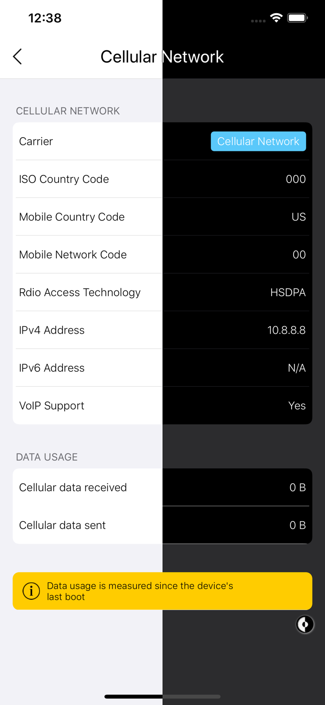Select the Mobile Country Code row
This screenshot has width=325, height=705.
(162, 217)
